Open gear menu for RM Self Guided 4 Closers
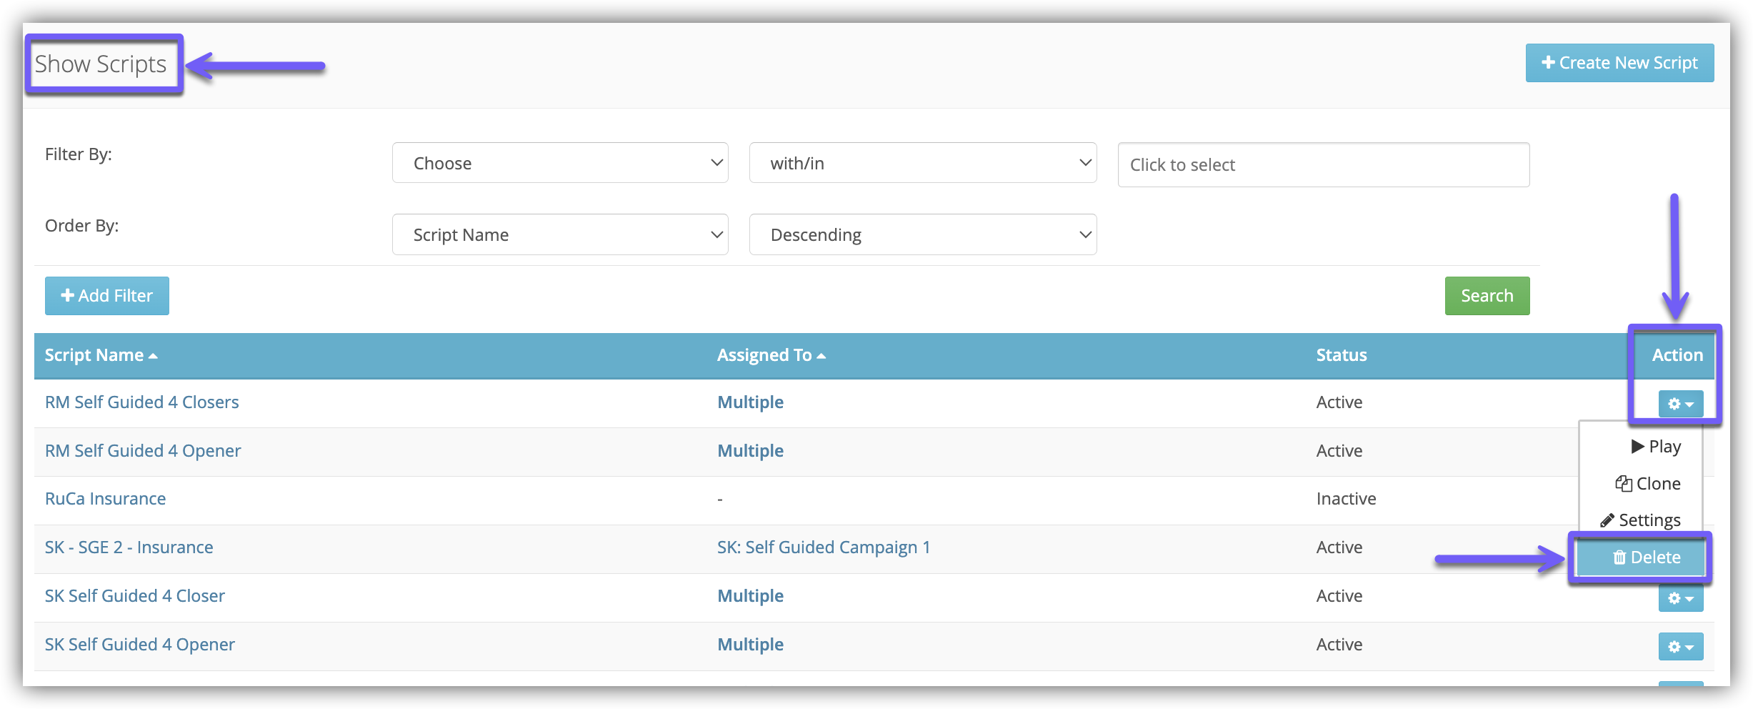Image resolution: width=1753 pixels, height=709 pixels. tap(1680, 404)
